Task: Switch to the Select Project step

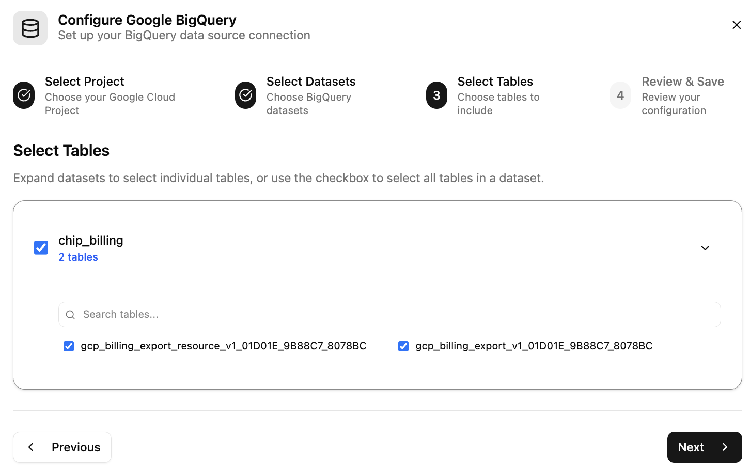Action: 84,81
